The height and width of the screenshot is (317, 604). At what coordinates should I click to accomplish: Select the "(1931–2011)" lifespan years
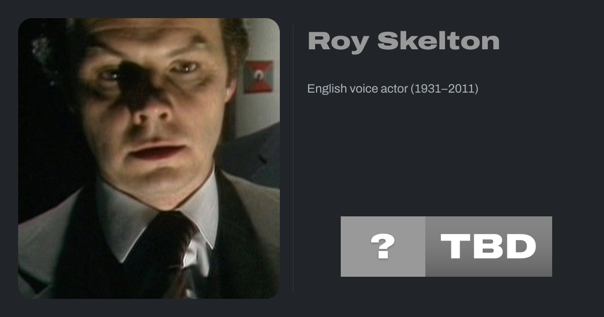[x=444, y=89]
